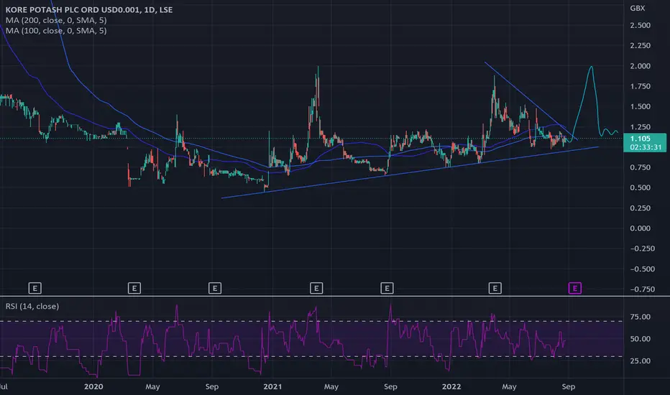Image resolution: width=670 pixels, height=395 pixels.
Task: Open the earnings marker above Sep 2020
Action: (x=214, y=289)
